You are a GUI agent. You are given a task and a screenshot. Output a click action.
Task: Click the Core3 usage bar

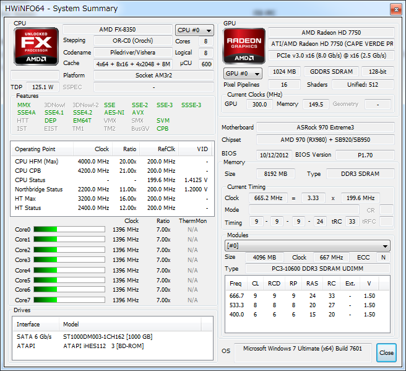(69, 260)
